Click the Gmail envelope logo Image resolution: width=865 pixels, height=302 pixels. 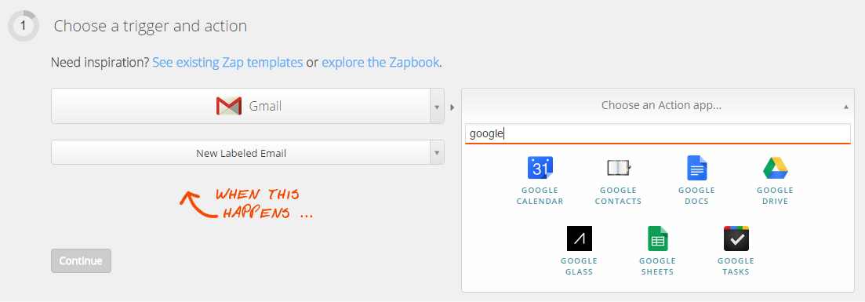tap(229, 106)
